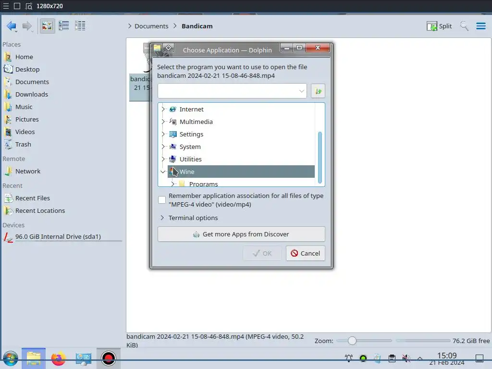Open the application name combo box dropdown
This screenshot has height=369, width=492.
(301, 91)
